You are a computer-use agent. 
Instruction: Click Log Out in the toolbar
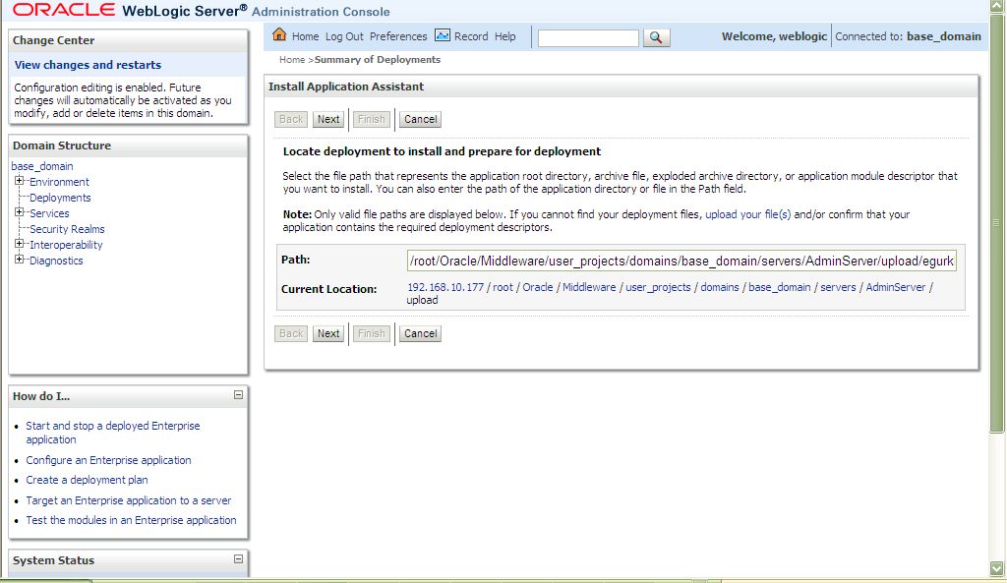click(344, 36)
